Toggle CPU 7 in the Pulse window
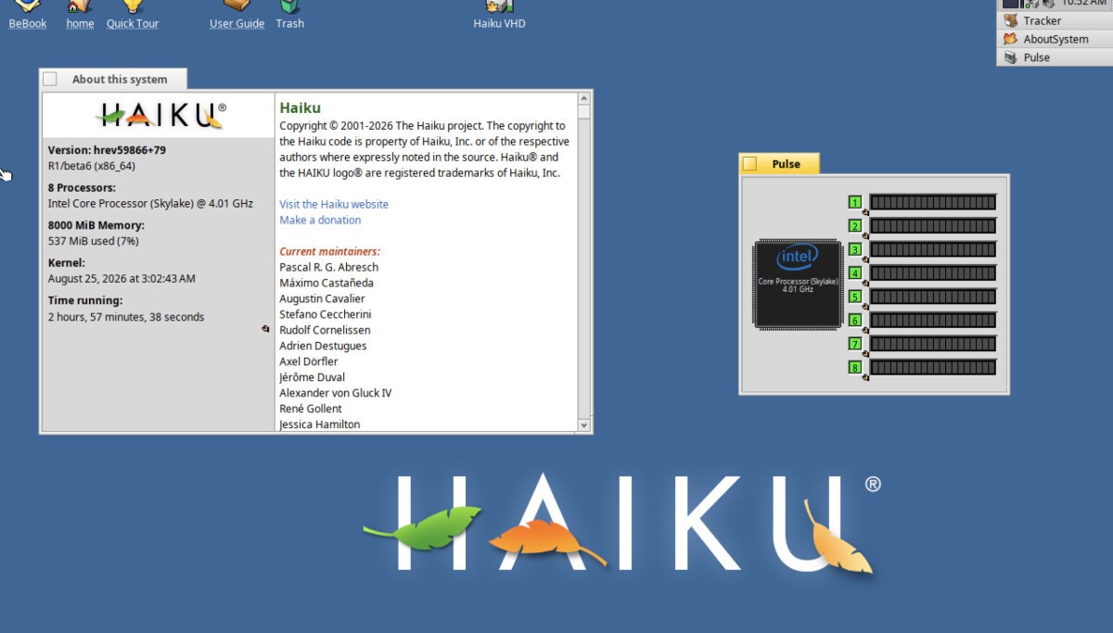 click(x=855, y=344)
